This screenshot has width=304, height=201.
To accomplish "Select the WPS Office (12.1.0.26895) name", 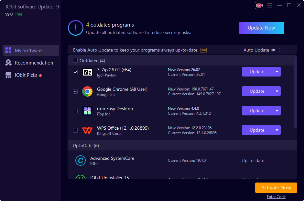I will pyautogui.click(x=123, y=128).
